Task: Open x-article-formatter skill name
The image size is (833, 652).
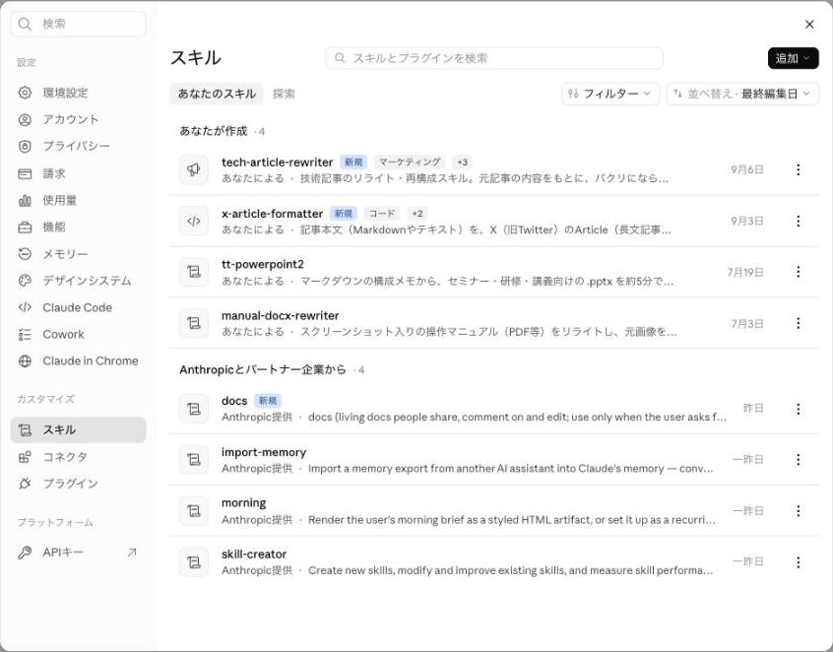Action: click(x=272, y=214)
